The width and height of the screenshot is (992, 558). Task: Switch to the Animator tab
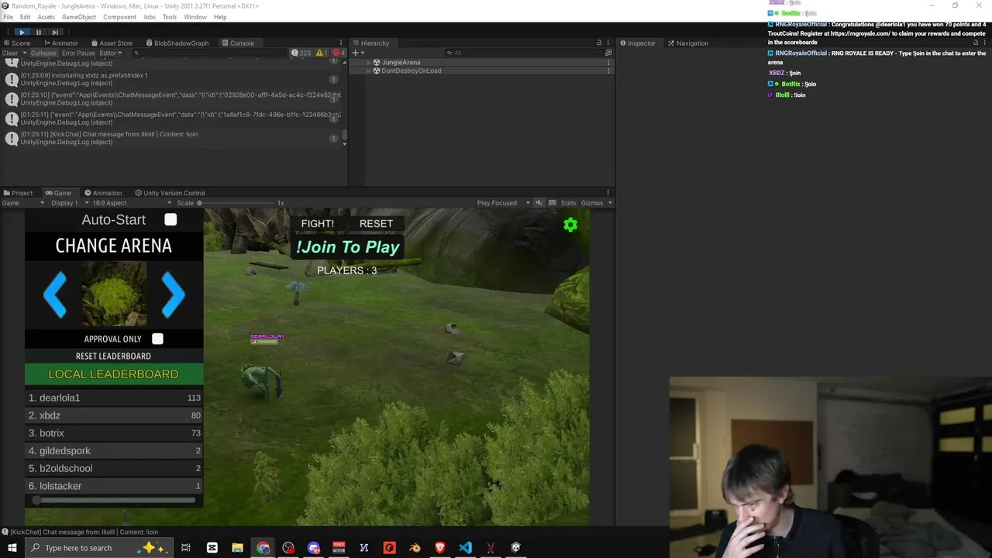(x=60, y=43)
